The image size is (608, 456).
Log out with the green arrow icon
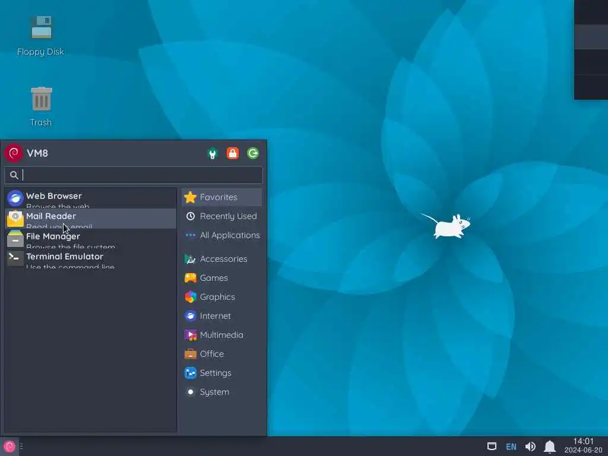coord(253,153)
